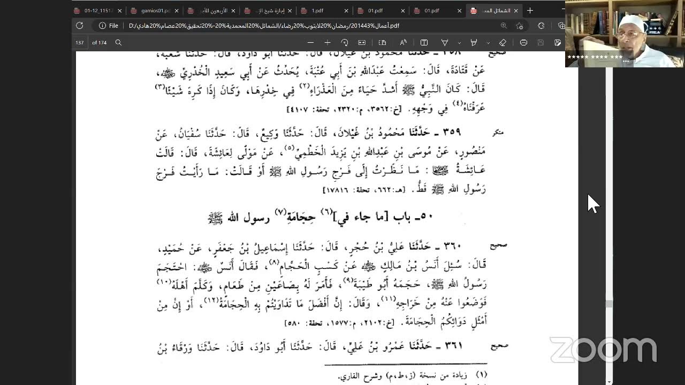
Task: Rotate the PDF page
Action: (345, 43)
